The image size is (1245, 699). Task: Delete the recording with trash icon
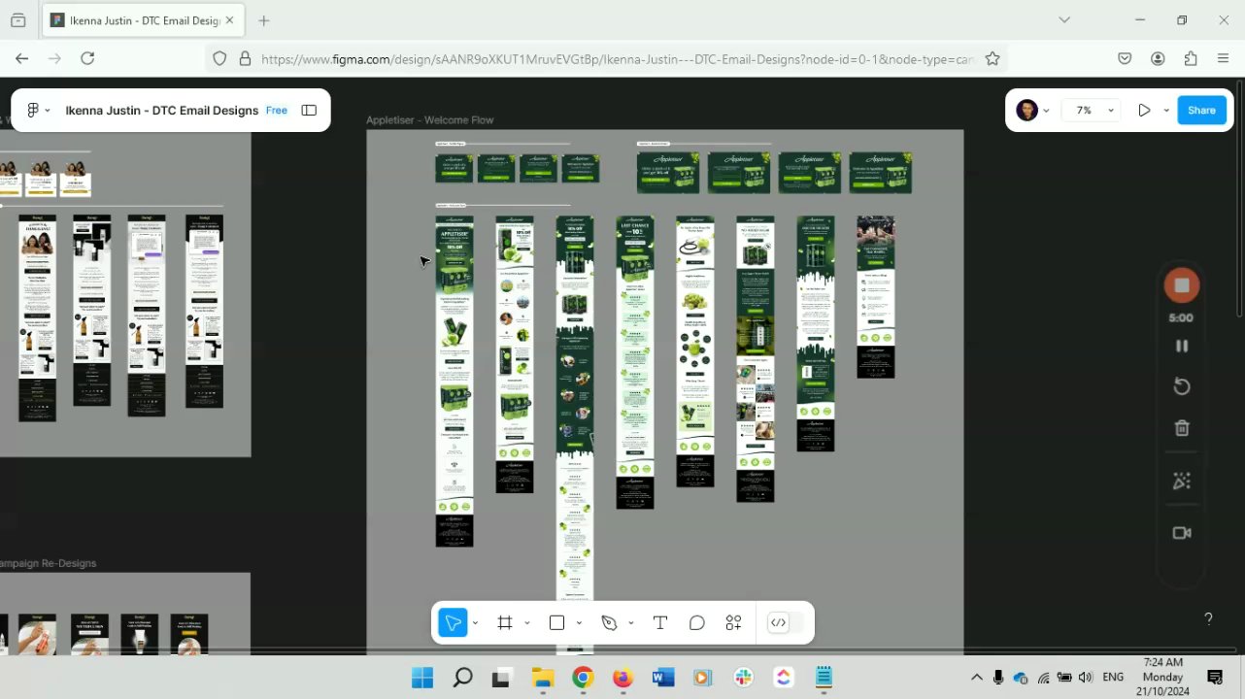coord(1182,428)
